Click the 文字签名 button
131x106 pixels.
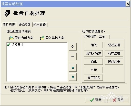click(93, 78)
